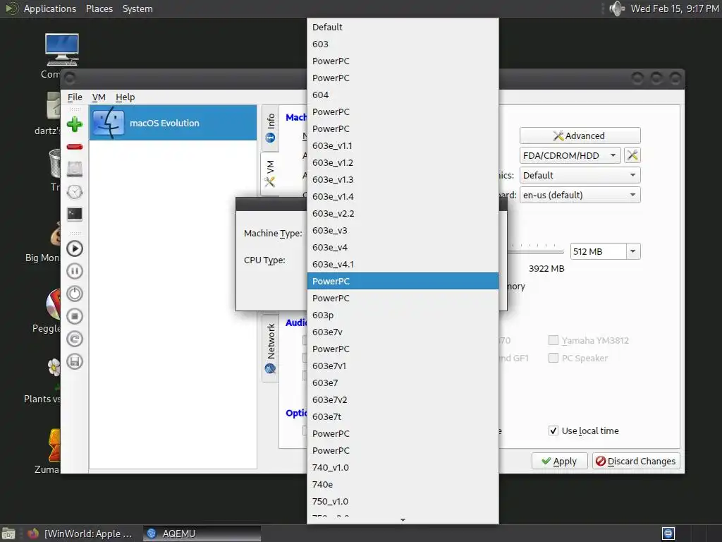Open the clock snapshot icon in toolbar
722x542 pixels.
[75, 192]
